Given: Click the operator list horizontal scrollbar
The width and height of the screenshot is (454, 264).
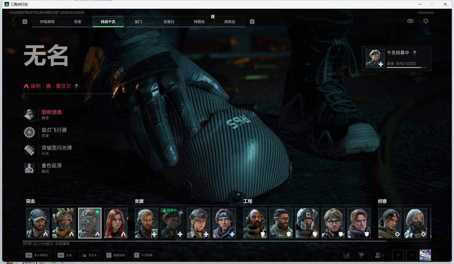Looking at the screenshot, I should 205,241.
